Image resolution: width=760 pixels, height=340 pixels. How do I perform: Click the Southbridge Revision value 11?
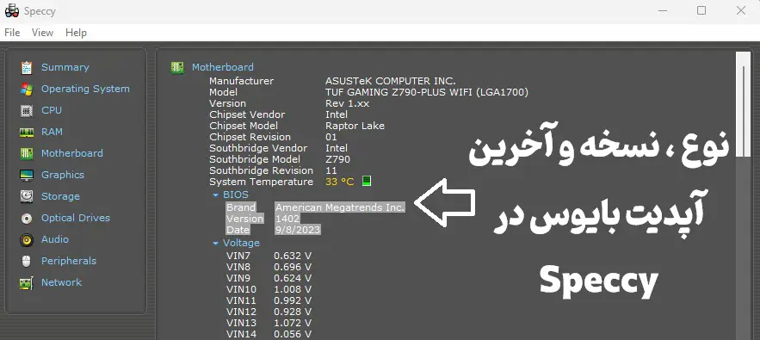[331, 170]
